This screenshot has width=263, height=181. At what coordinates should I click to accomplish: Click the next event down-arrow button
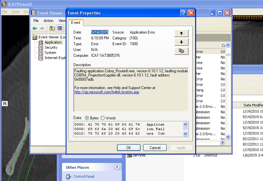coord(182,42)
